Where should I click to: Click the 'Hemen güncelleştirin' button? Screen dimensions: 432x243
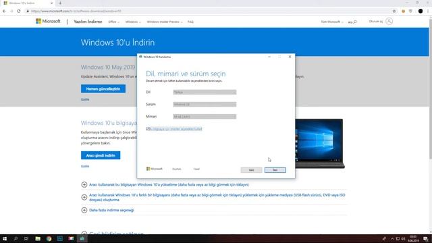tap(103, 88)
